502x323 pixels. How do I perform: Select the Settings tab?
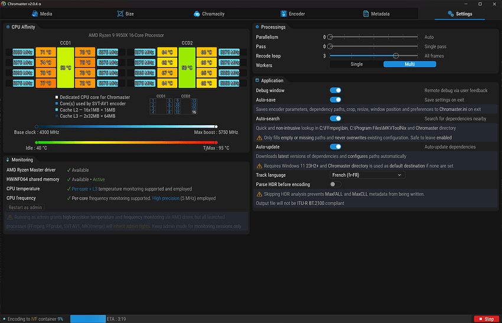click(x=459, y=14)
